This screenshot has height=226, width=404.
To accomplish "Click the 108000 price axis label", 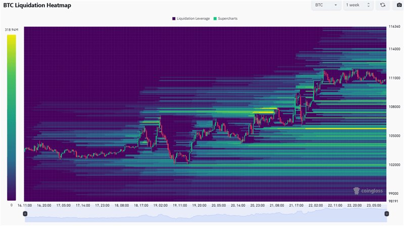I will click(394, 106).
